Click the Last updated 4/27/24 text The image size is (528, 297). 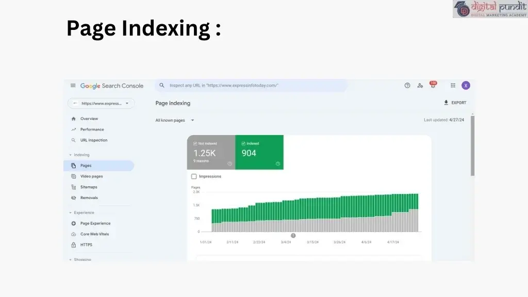pos(444,120)
